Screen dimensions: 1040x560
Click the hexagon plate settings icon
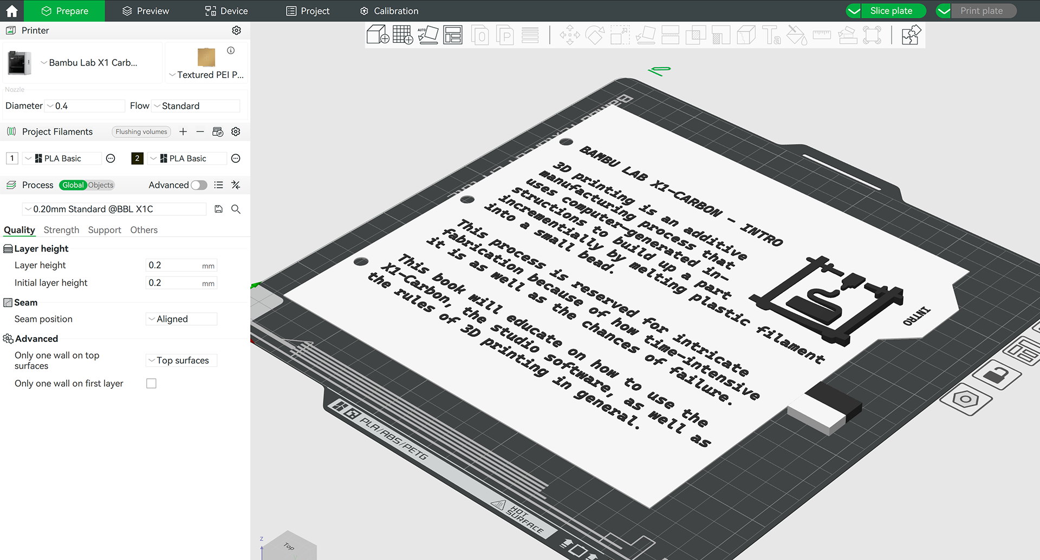965,400
